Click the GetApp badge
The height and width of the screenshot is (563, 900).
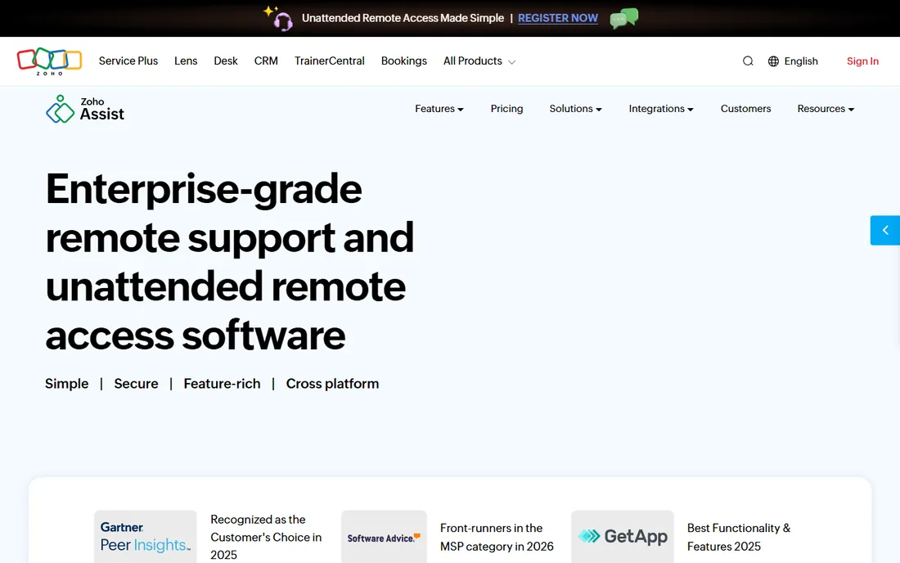[x=622, y=537]
